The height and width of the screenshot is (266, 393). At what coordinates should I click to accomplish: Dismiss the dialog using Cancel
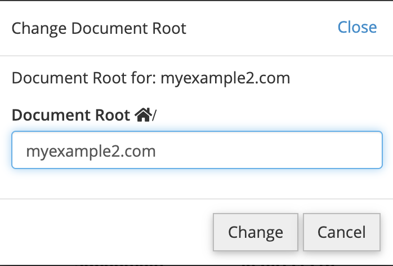pos(341,232)
